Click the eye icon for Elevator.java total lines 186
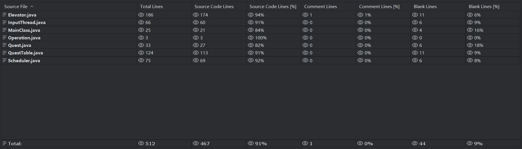Screen dimensions: 522x149 [141, 15]
